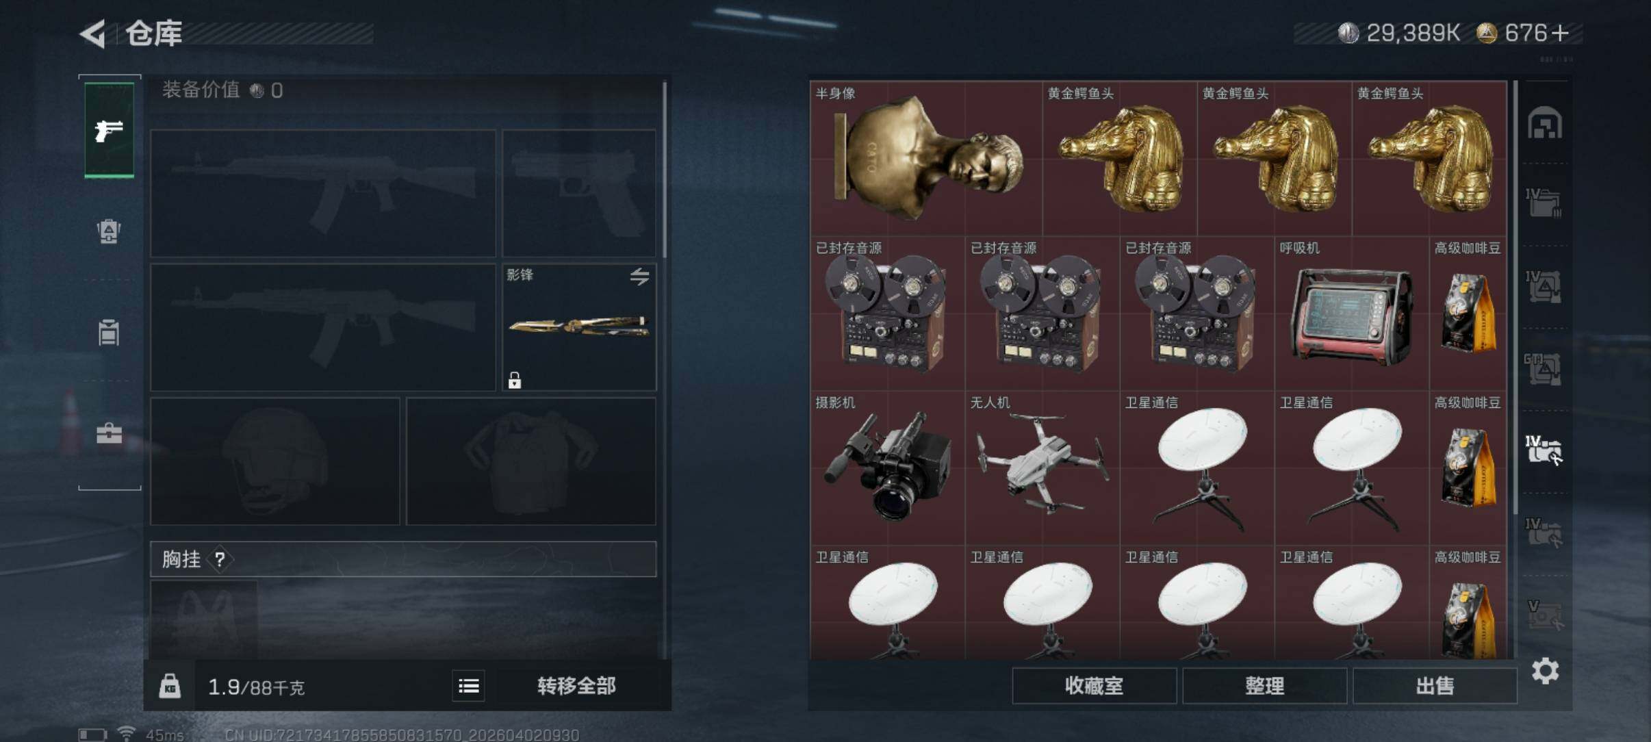1651x742 pixels.
Task: Toggle the lock icon on 影锋 knife
Action: [515, 379]
